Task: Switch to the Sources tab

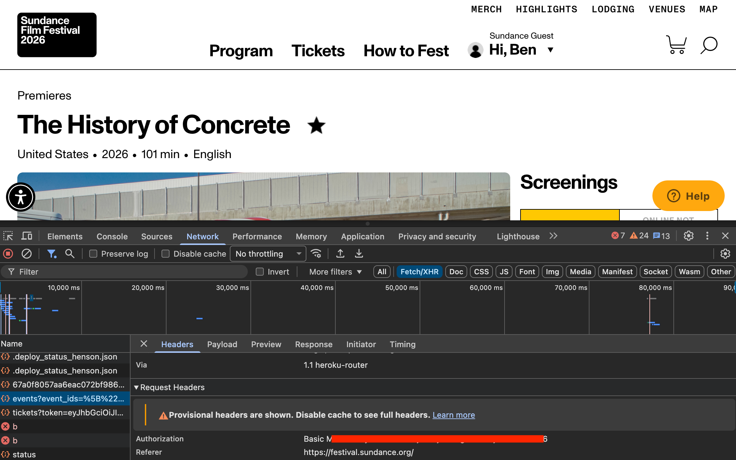Action: coord(157,236)
